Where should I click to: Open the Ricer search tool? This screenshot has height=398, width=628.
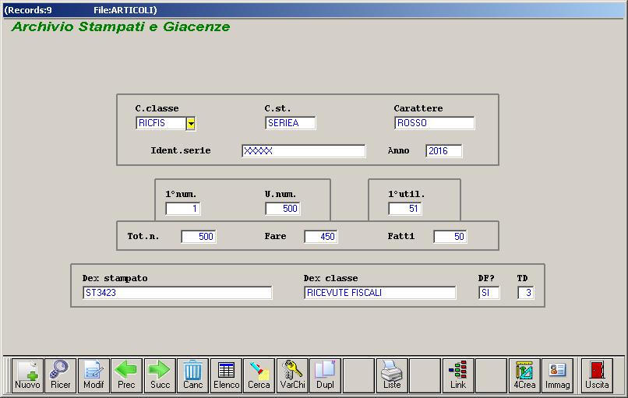point(61,375)
